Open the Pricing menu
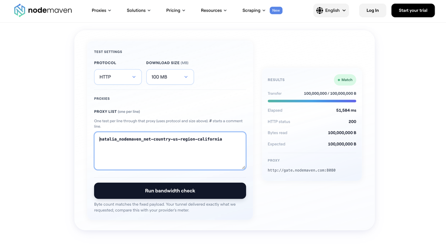 point(176,10)
